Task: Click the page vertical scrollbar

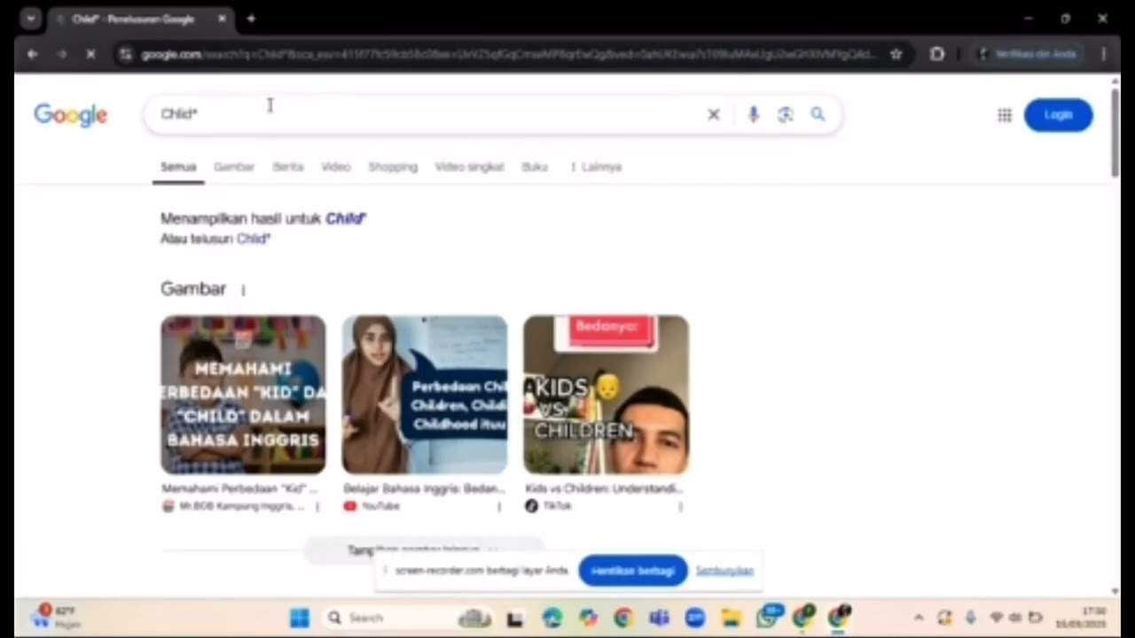Action: pyautogui.click(x=1115, y=133)
